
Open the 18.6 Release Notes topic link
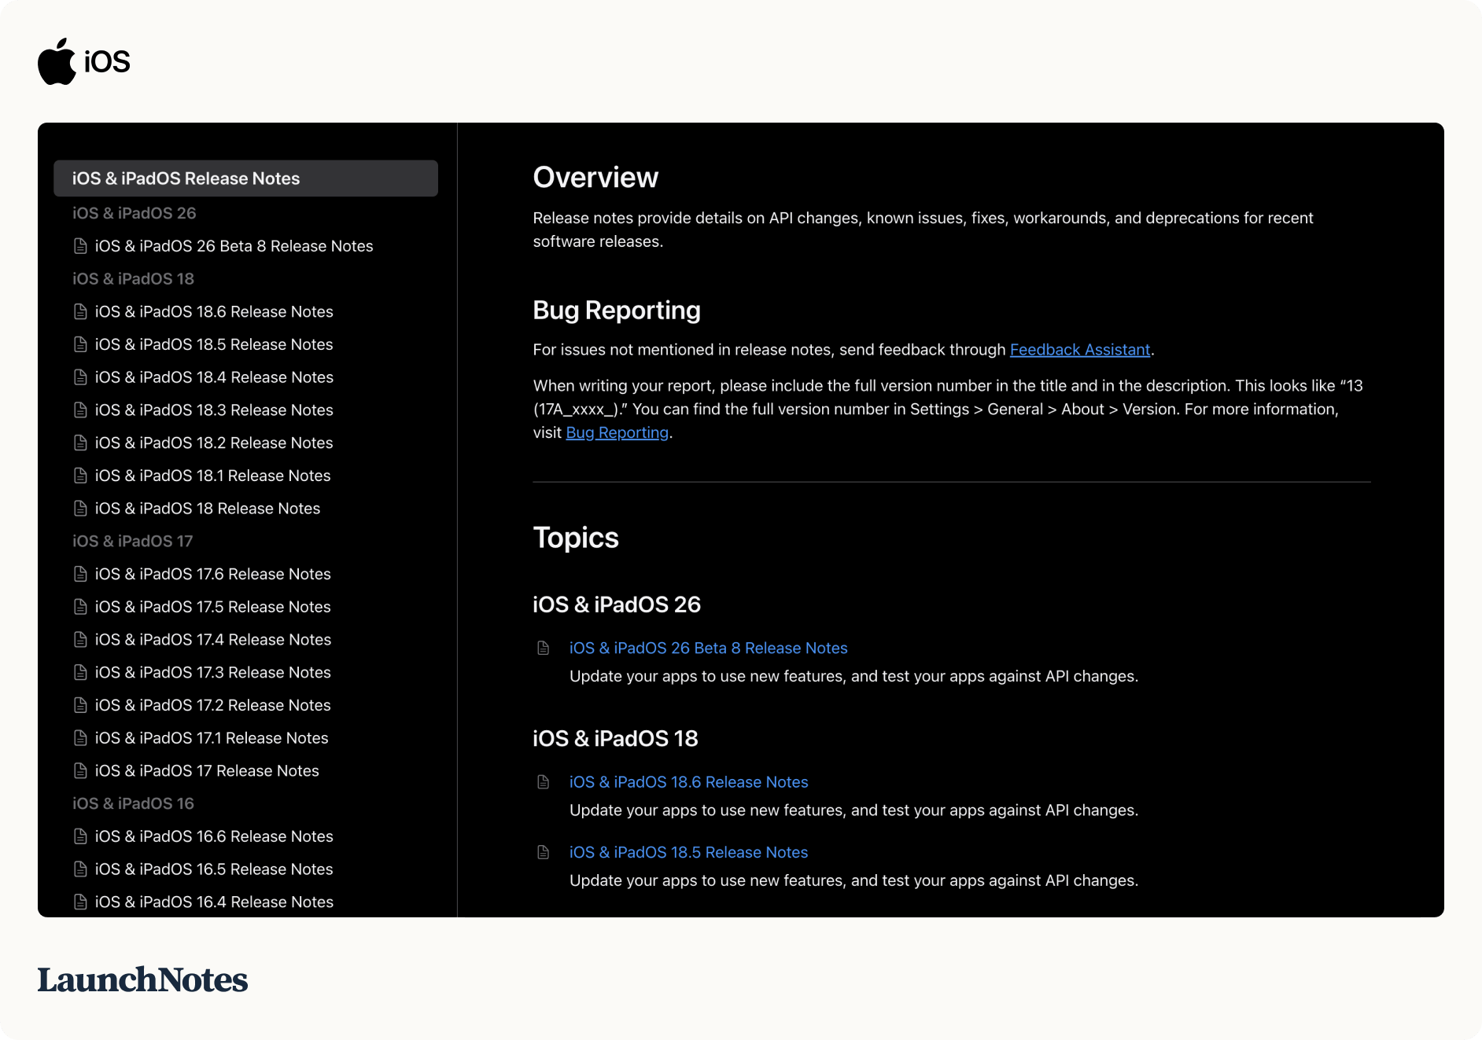click(x=689, y=782)
